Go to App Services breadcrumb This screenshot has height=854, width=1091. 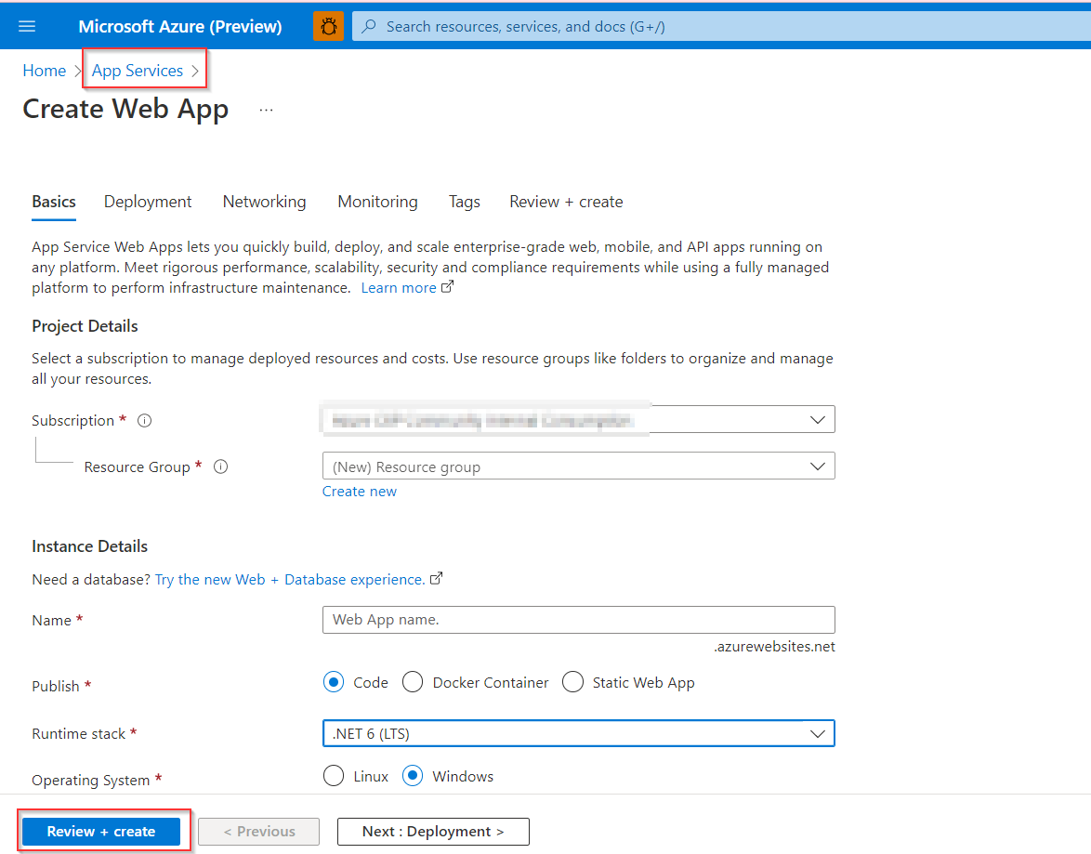click(x=138, y=71)
